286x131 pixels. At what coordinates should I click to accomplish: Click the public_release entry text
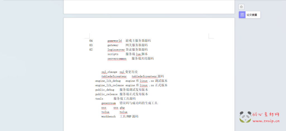coord(106,94)
